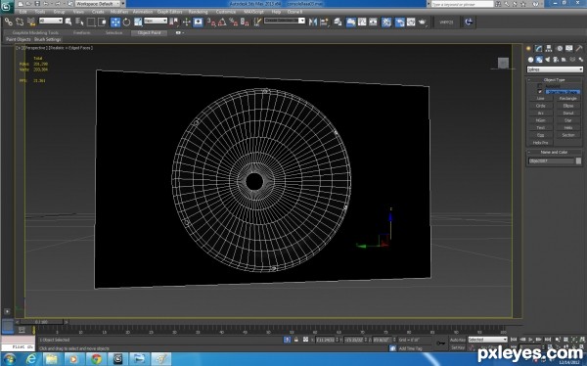Click the Unlink Selection tool
This screenshot has height=366, width=587.
point(20,23)
